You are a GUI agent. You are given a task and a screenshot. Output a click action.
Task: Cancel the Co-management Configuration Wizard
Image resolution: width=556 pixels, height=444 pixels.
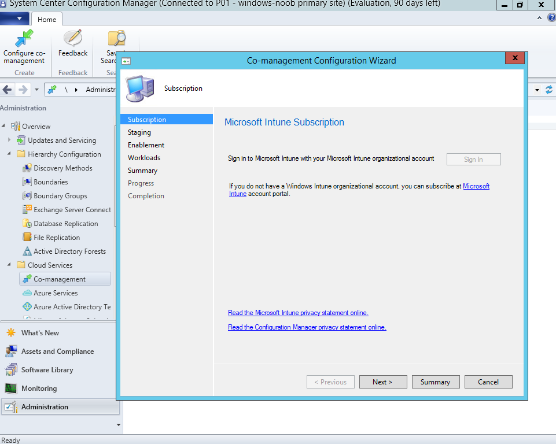pyautogui.click(x=488, y=382)
